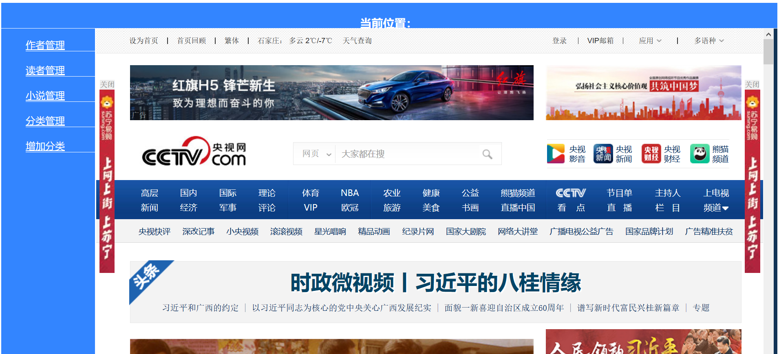The width and height of the screenshot is (779, 354).
Task: Open the 星光唱响 sub-navigation link
Action: (330, 231)
